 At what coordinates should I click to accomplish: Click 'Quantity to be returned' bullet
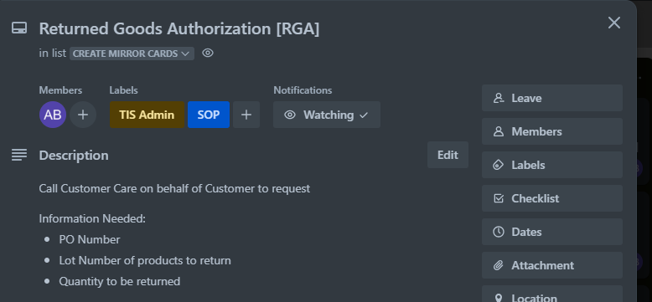point(119,281)
